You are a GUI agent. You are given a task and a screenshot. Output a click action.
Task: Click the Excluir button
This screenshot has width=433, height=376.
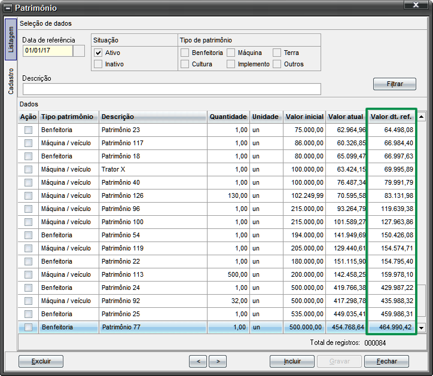[41, 361]
